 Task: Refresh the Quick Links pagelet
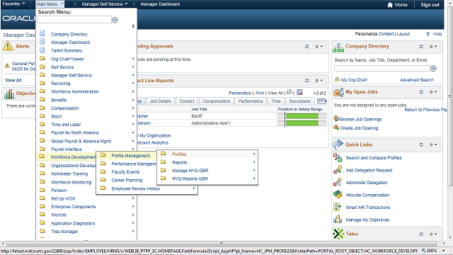(421, 144)
